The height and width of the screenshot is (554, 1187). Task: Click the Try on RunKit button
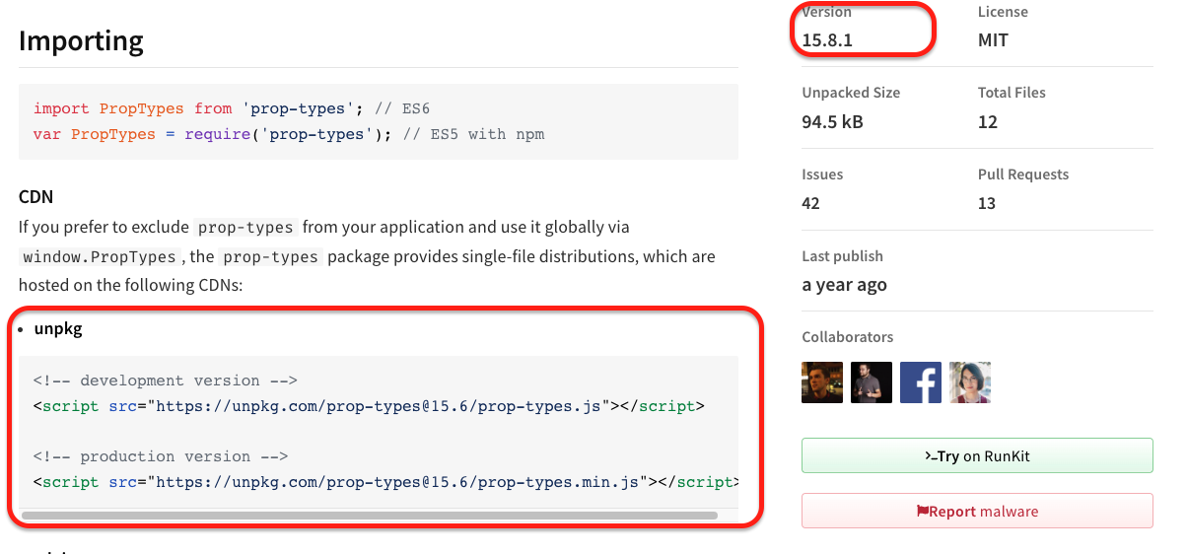coord(977,456)
